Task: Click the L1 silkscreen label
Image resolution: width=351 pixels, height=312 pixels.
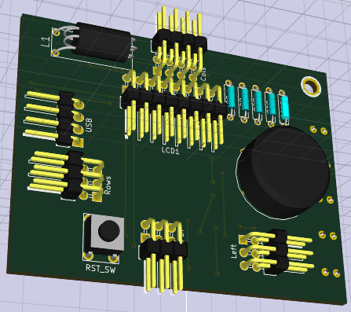Action: (46, 42)
